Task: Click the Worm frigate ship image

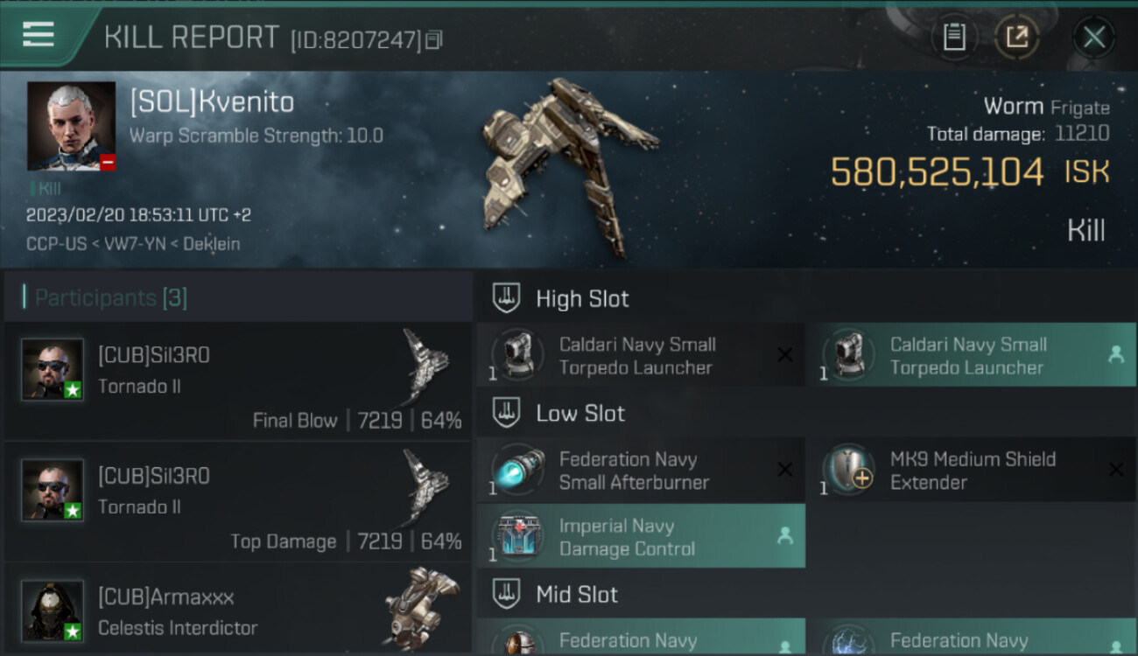Action: click(x=565, y=166)
